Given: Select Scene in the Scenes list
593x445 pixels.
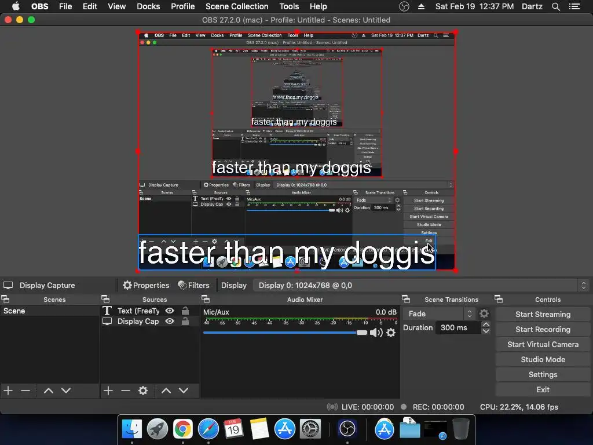Looking at the screenshot, I should coord(50,311).
